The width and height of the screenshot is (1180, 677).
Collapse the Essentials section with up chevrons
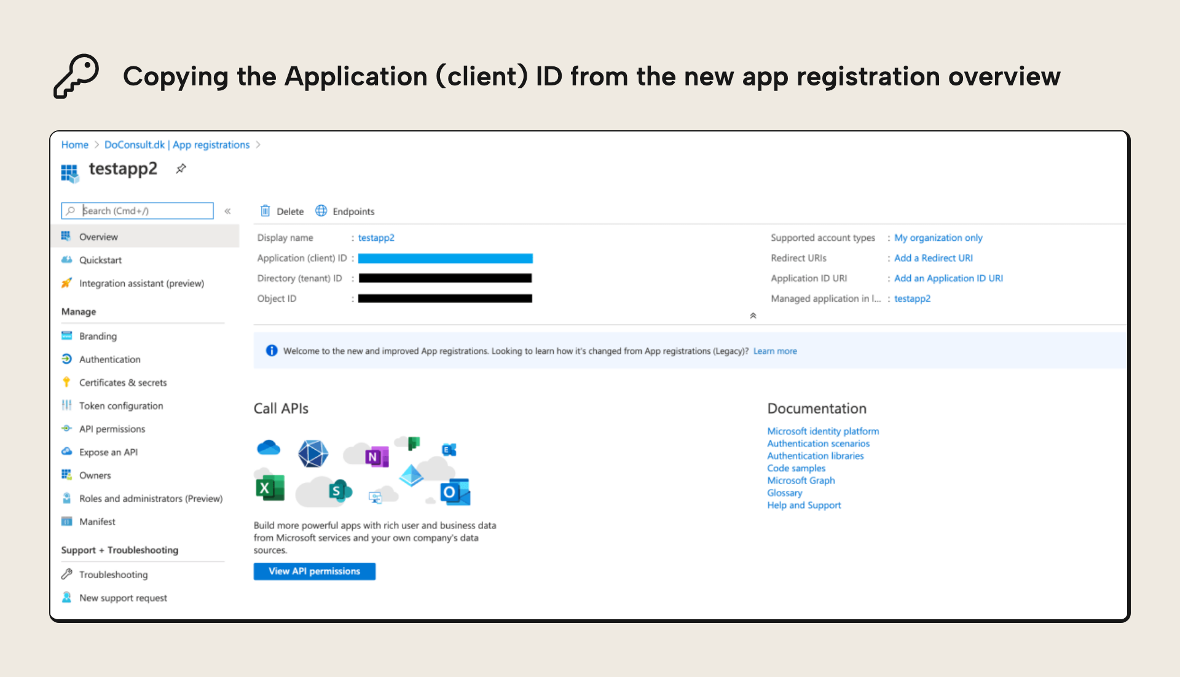753,316
